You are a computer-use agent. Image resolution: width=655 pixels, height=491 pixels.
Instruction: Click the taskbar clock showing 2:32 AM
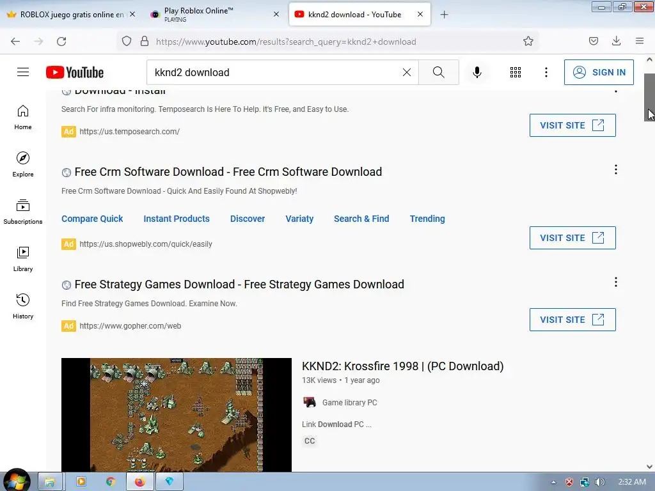click(x=632, y=482)
